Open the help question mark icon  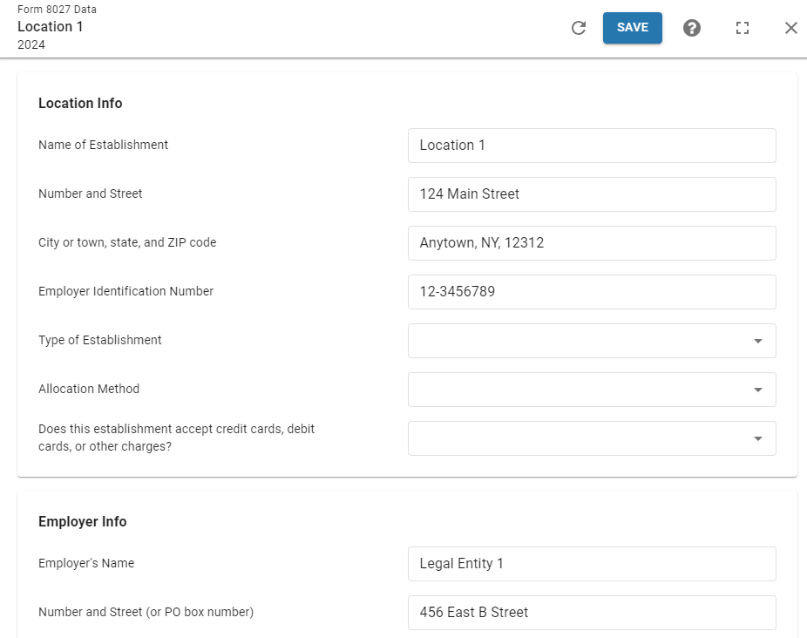(692, 28)
